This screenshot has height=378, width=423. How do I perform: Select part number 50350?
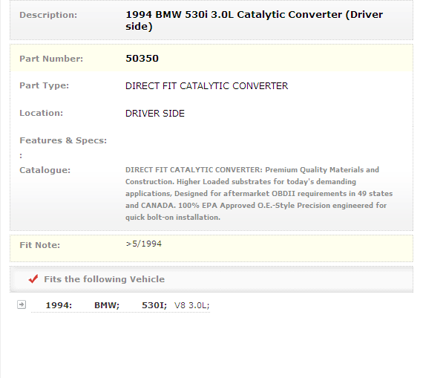tap(142, 59)
